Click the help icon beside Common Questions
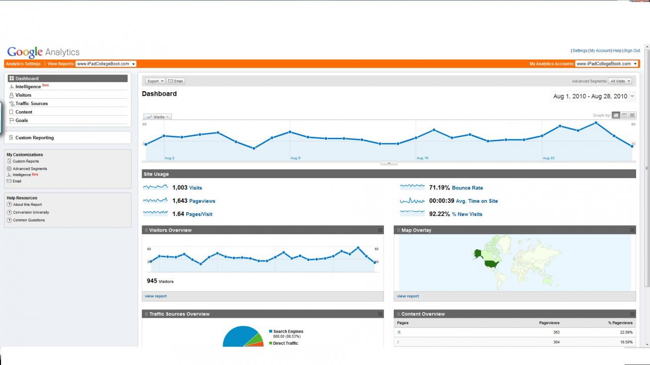This screenshot has height=365, width=650. tap(9, 220)
